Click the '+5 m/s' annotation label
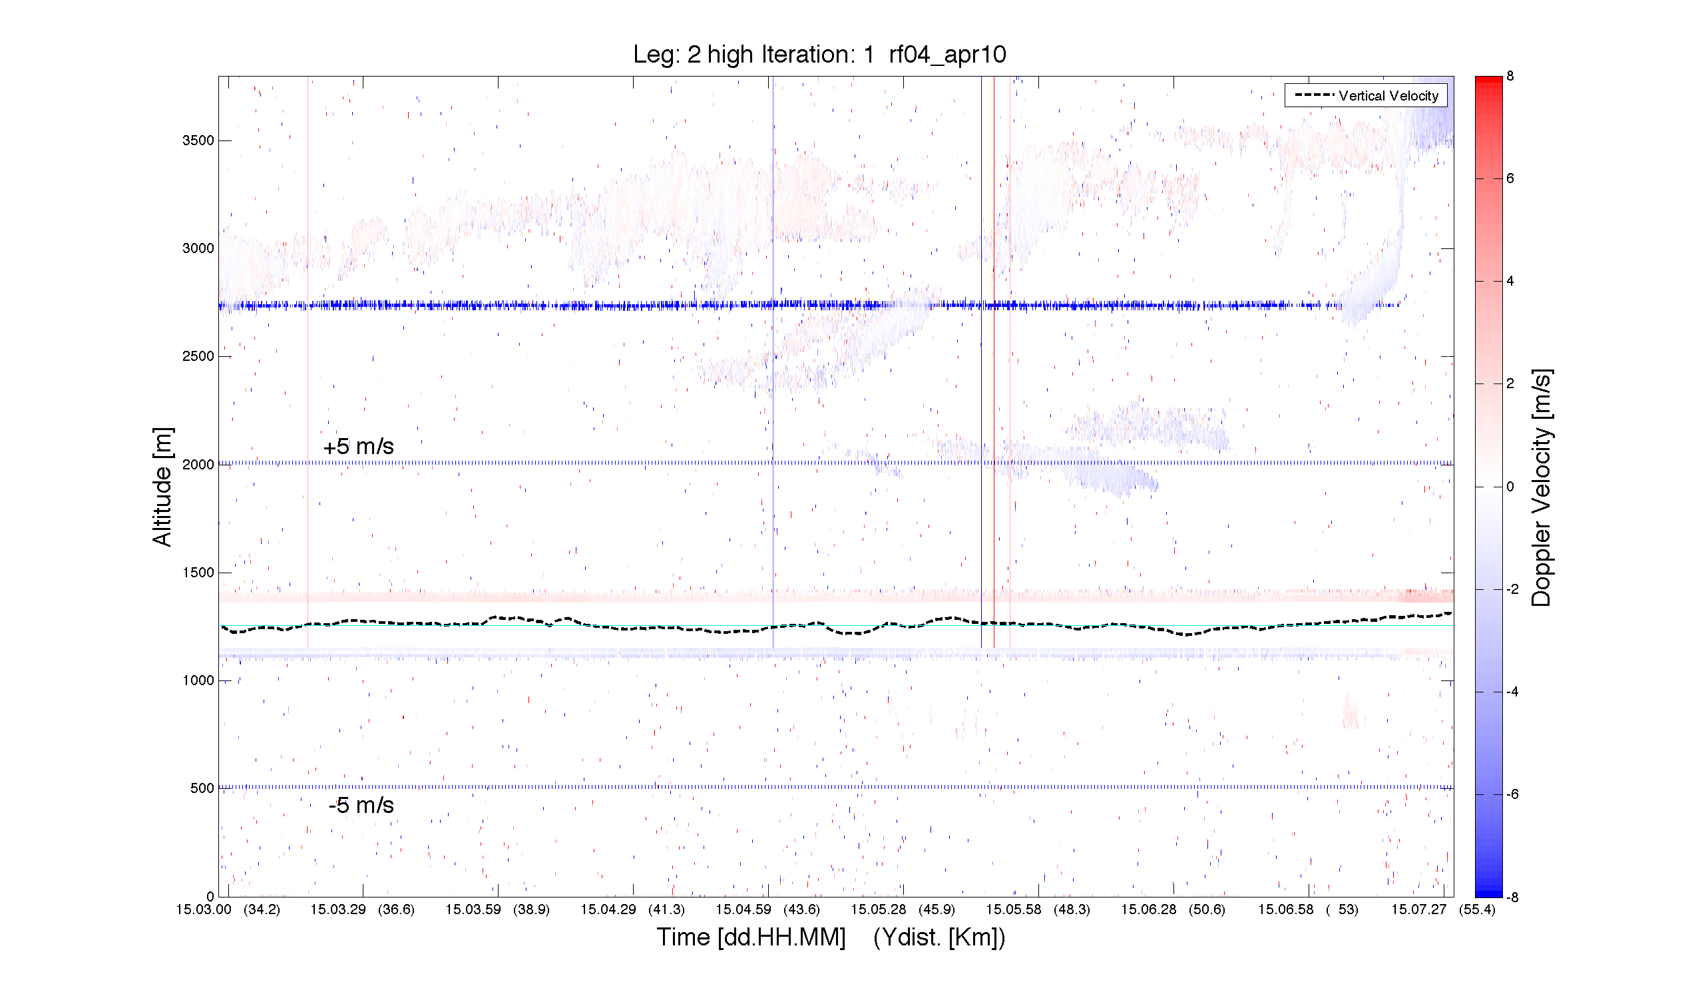The image size is (1686, 1008). pyautogui.click(x=359, y=447)
